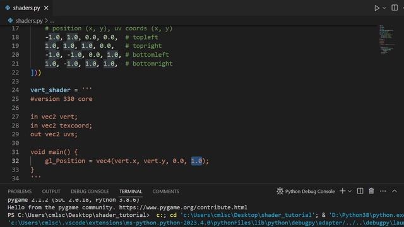Click line number 24 in the gutter
Viewport: 404px width, 227px height.
[x=15, y=90]
